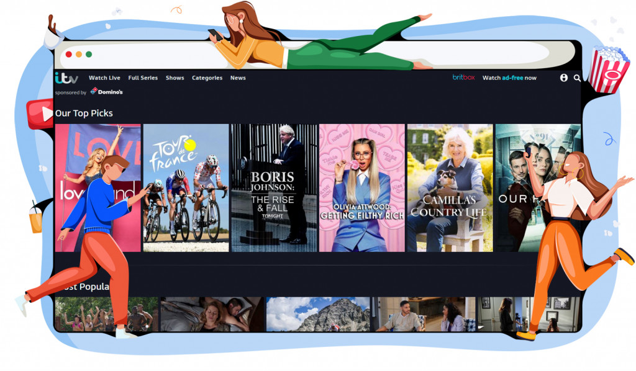The image size is (636, 371).
Task: Click the ITV logo
Action: [66, 78]
